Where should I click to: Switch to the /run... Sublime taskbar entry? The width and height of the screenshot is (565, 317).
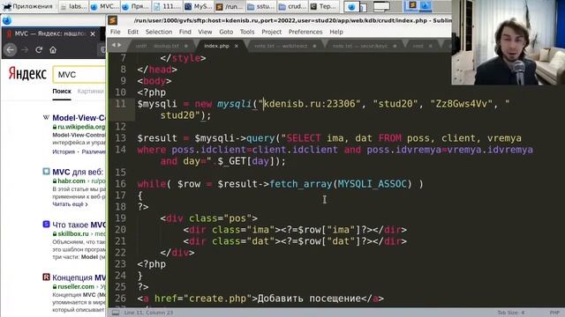click(x=230, y=6)
